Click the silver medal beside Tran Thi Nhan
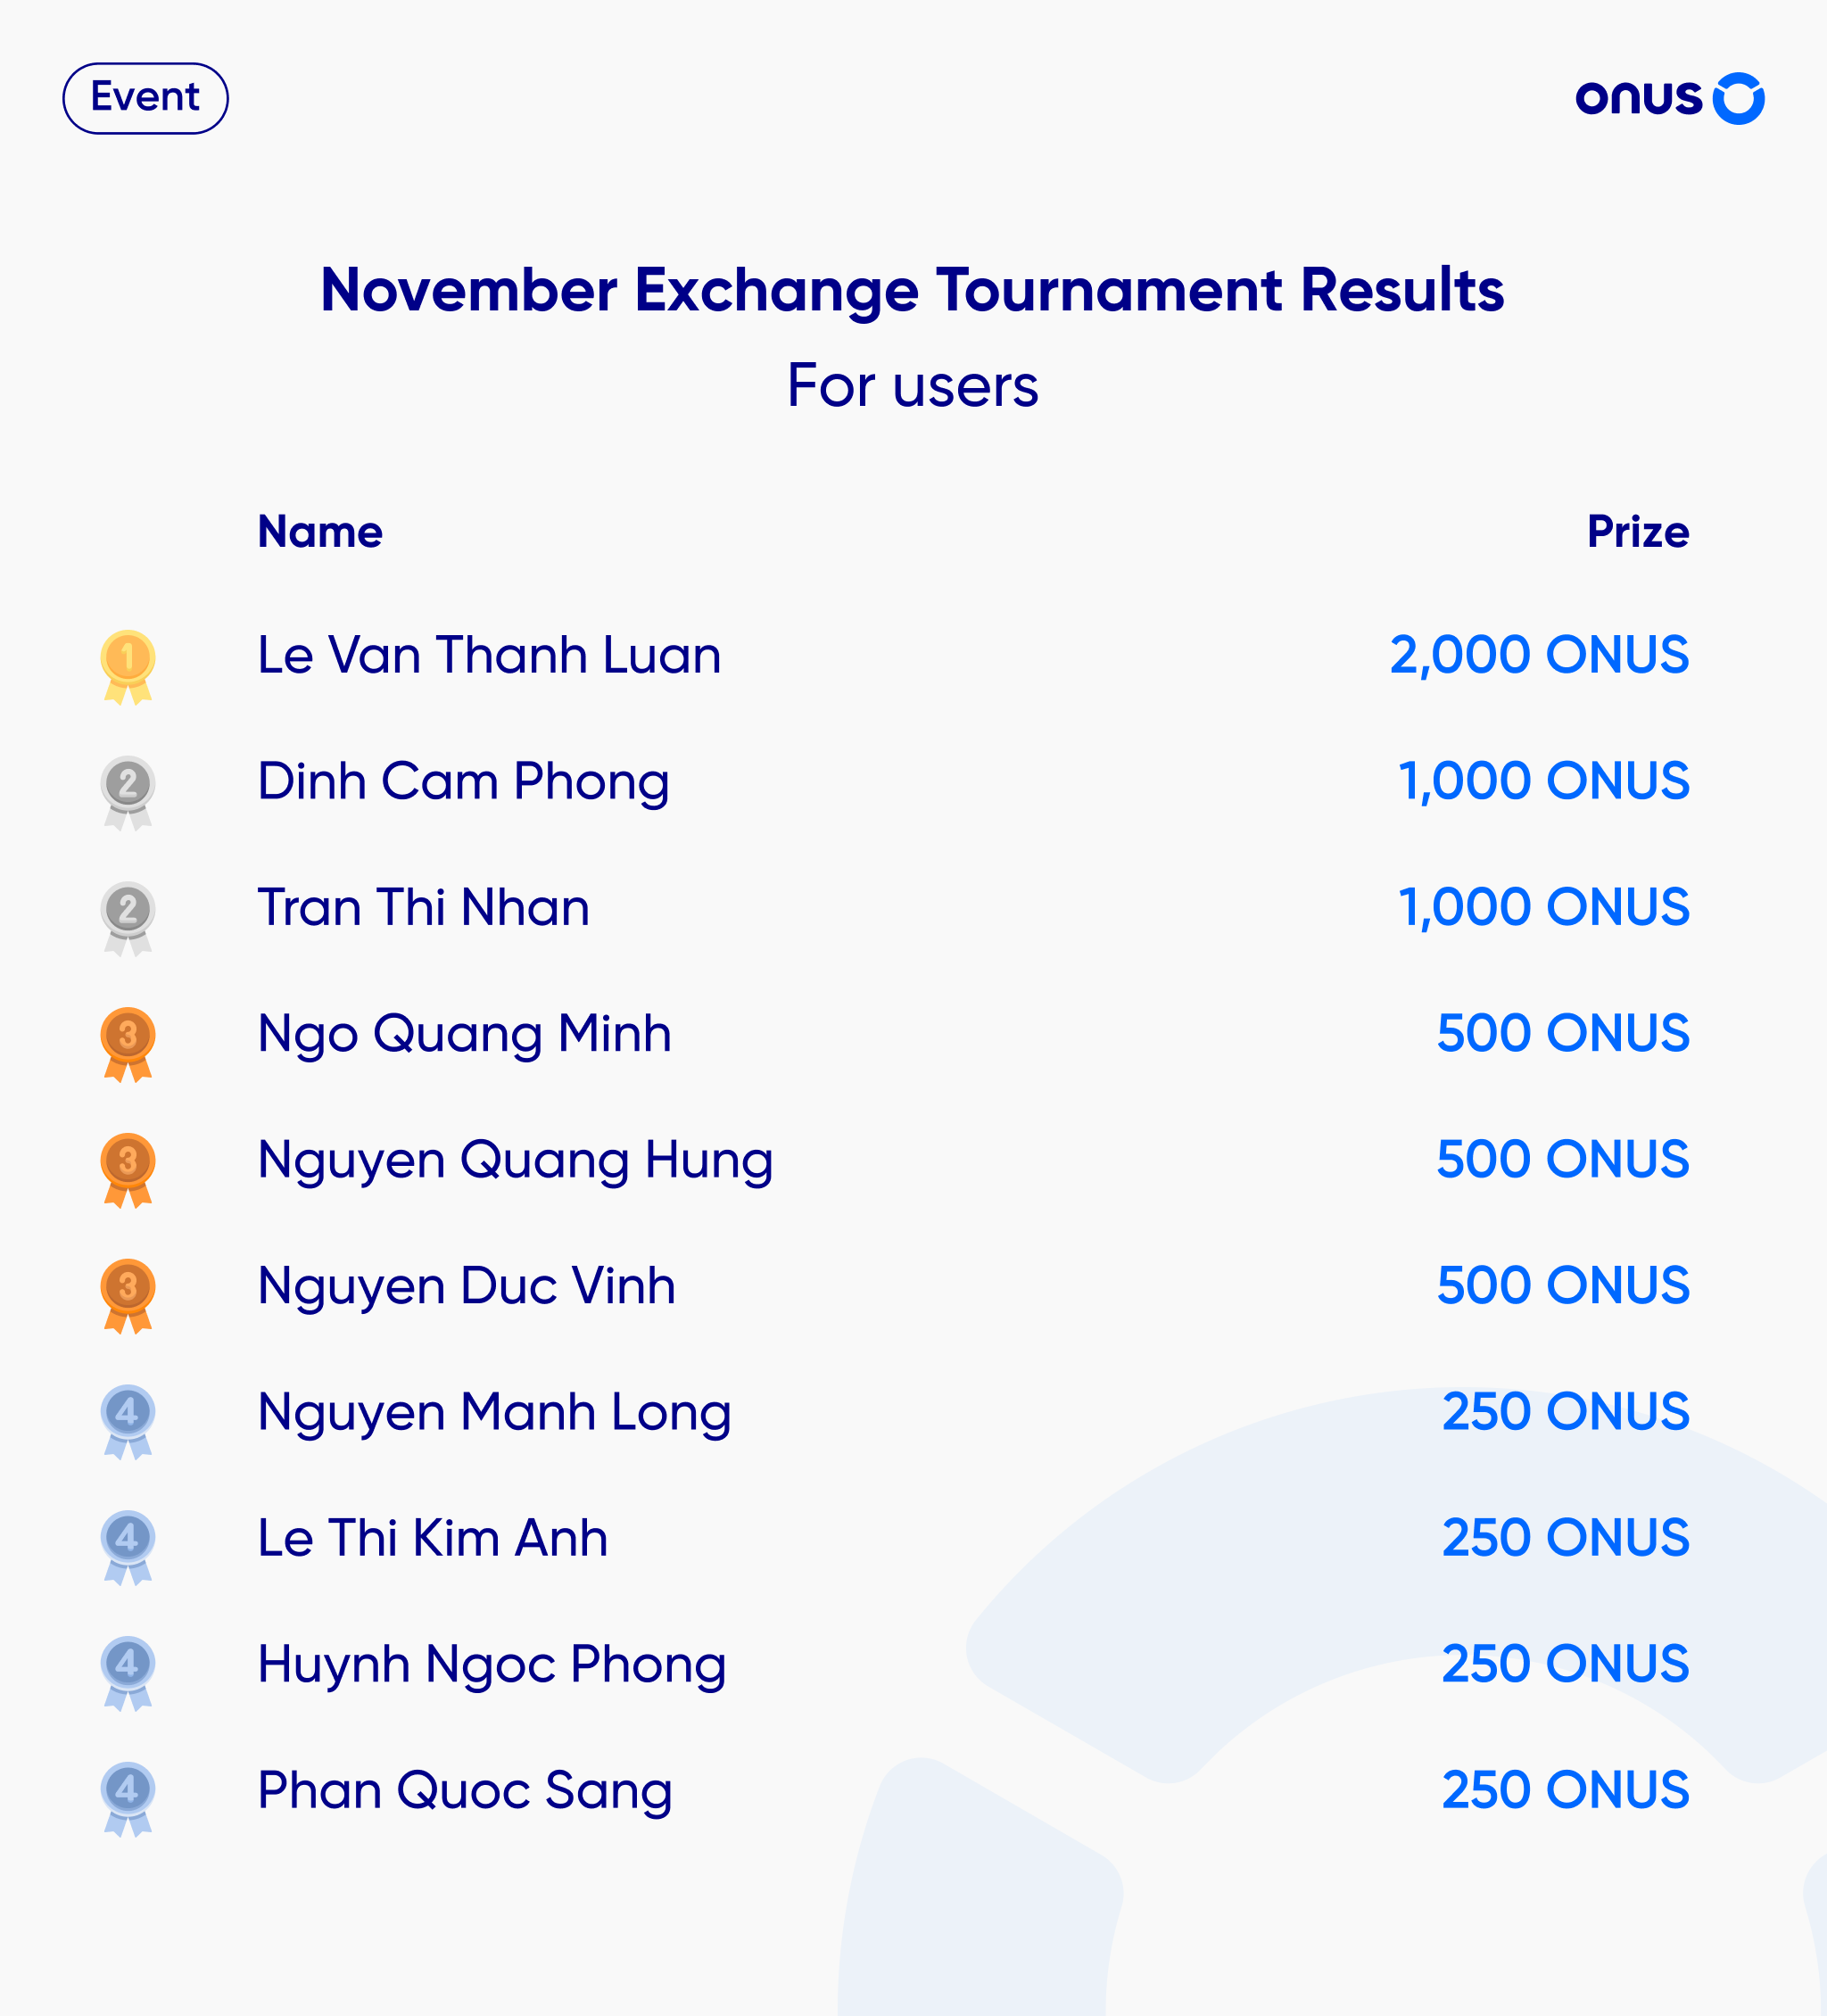The image size is (1827, 2016). [x=128, y=918]
